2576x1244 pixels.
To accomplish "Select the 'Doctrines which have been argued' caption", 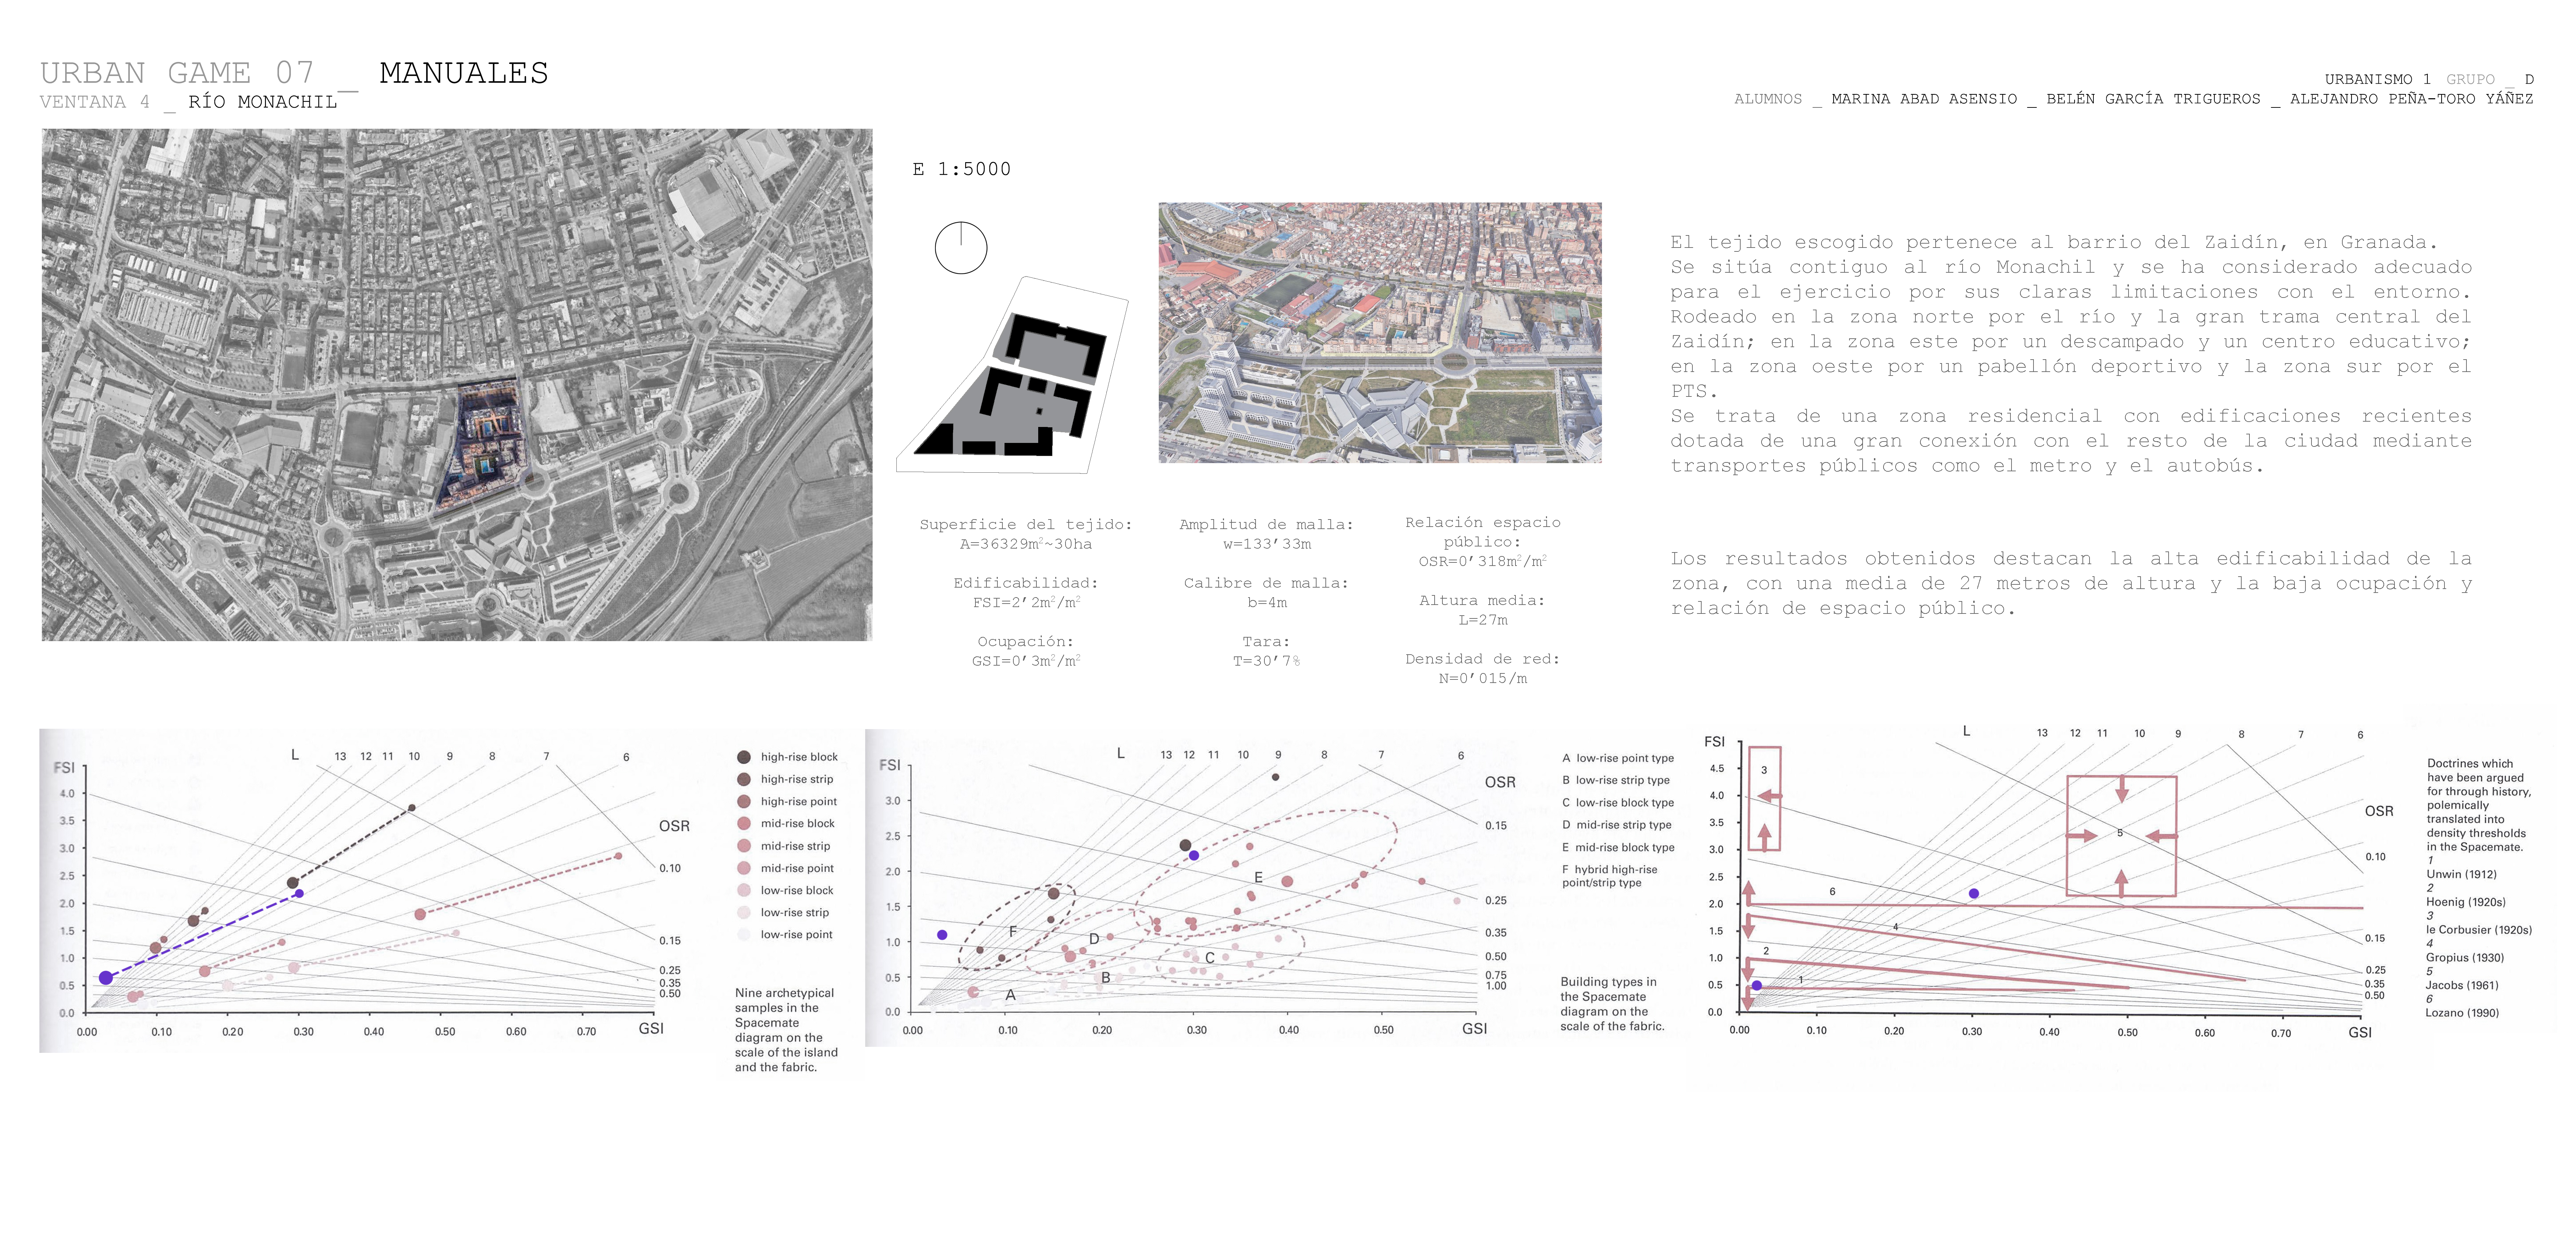I will pos(2479,805).
